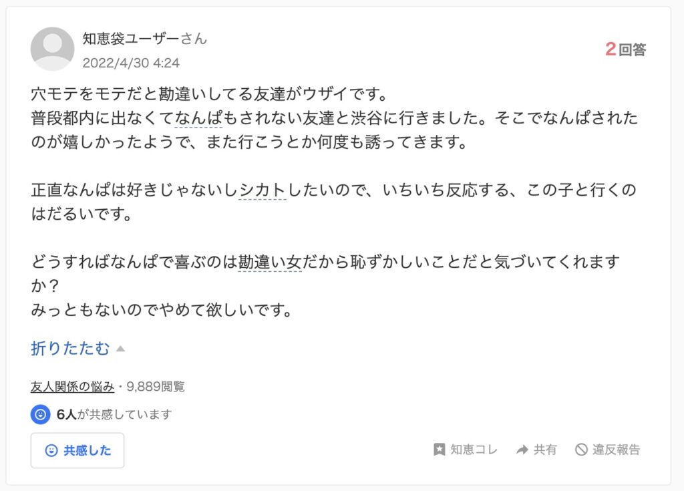Click the 6人が共感しています text
This screenshot has width=684, height=491.
point(114,414)
